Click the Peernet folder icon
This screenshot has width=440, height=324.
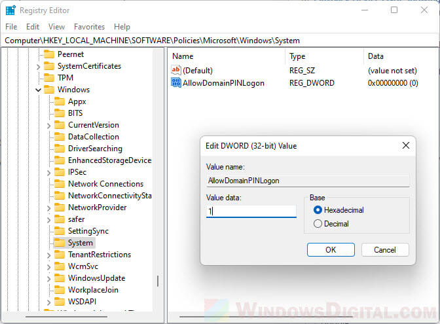(49, 54)
